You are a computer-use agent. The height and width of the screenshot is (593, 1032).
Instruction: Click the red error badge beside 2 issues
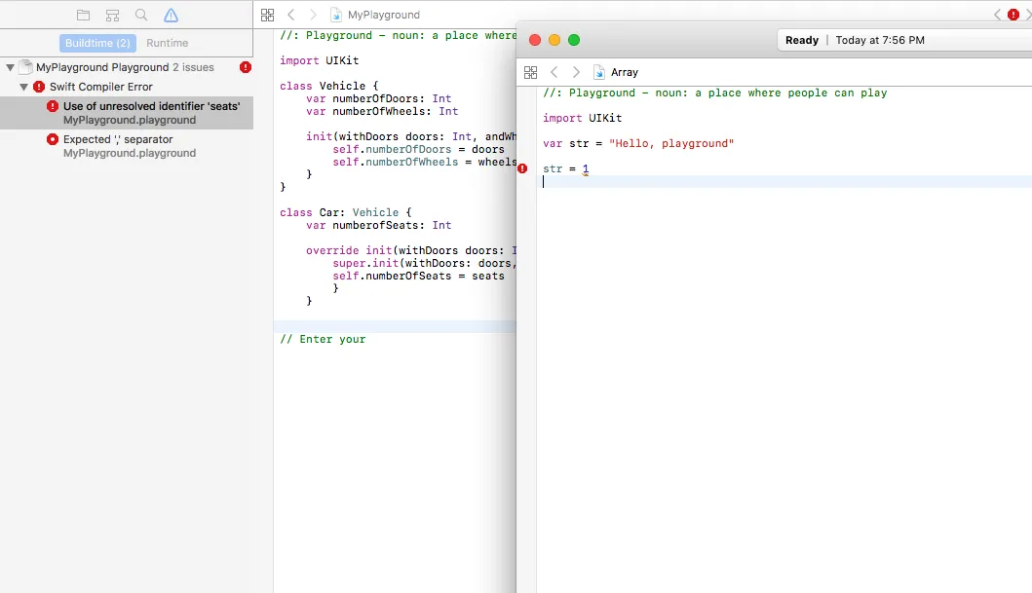(246, 67)
